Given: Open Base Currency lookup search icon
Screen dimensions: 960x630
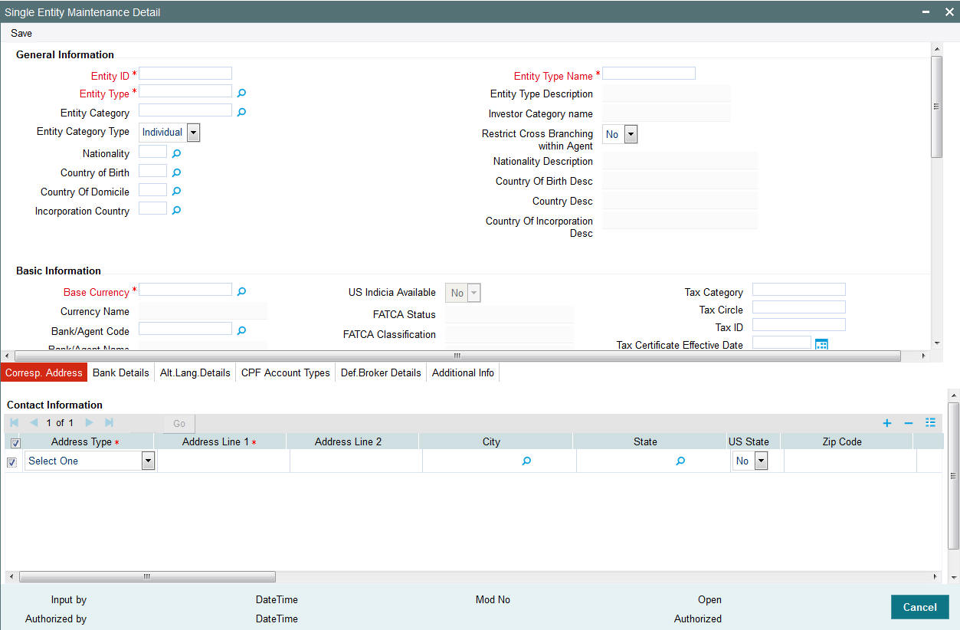Looking at the screenshot, I should (241, 291).
